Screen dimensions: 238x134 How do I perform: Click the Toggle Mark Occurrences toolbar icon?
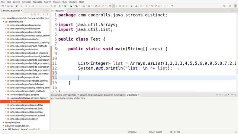[x=113, y=6]
